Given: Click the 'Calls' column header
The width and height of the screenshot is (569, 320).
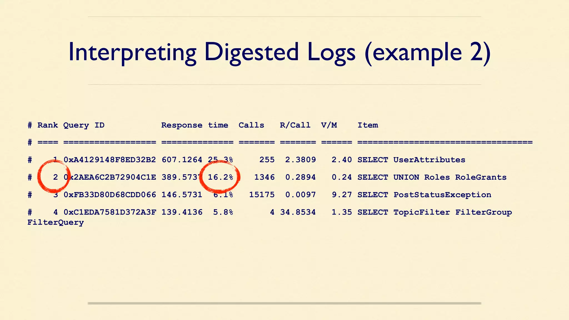Looking at the screenshot, I should coord(251,125).
